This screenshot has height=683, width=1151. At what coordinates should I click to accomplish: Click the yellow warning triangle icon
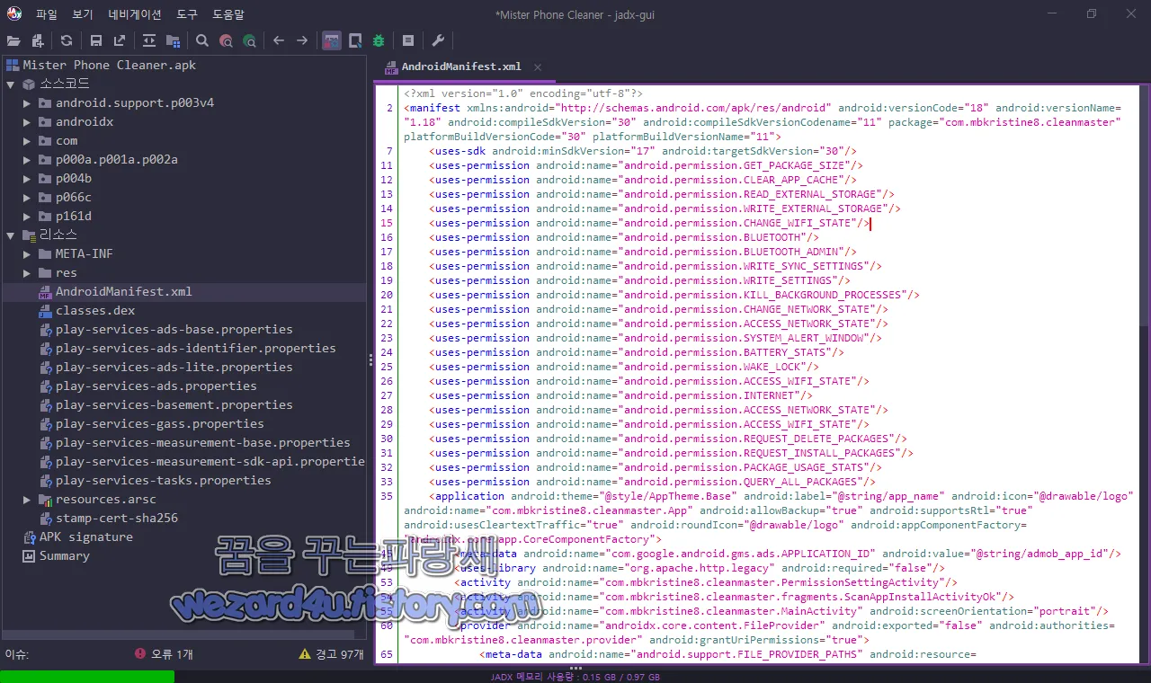point(305,654)
